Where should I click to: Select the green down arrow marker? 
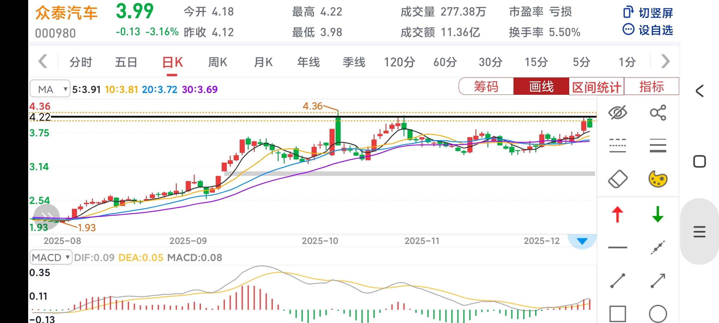tap(658, 214)
